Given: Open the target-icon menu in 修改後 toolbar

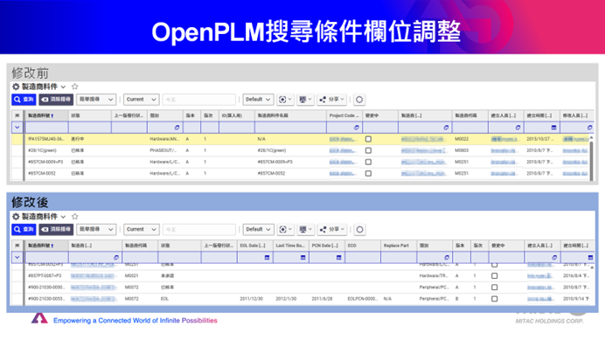Looking at the screenshot, I should (285, 229).
